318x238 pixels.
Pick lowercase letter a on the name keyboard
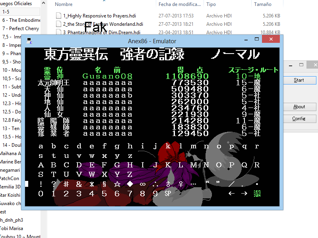[41, 146]
